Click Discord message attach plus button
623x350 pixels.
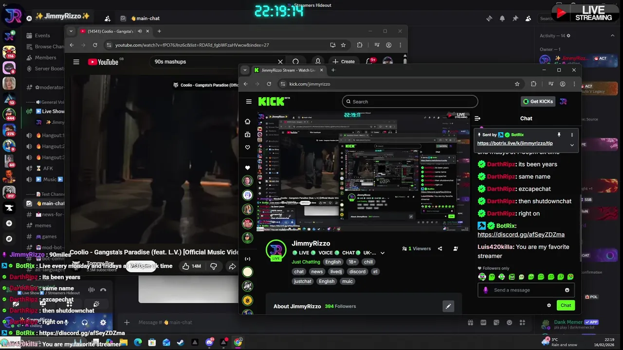pos(127,322)
